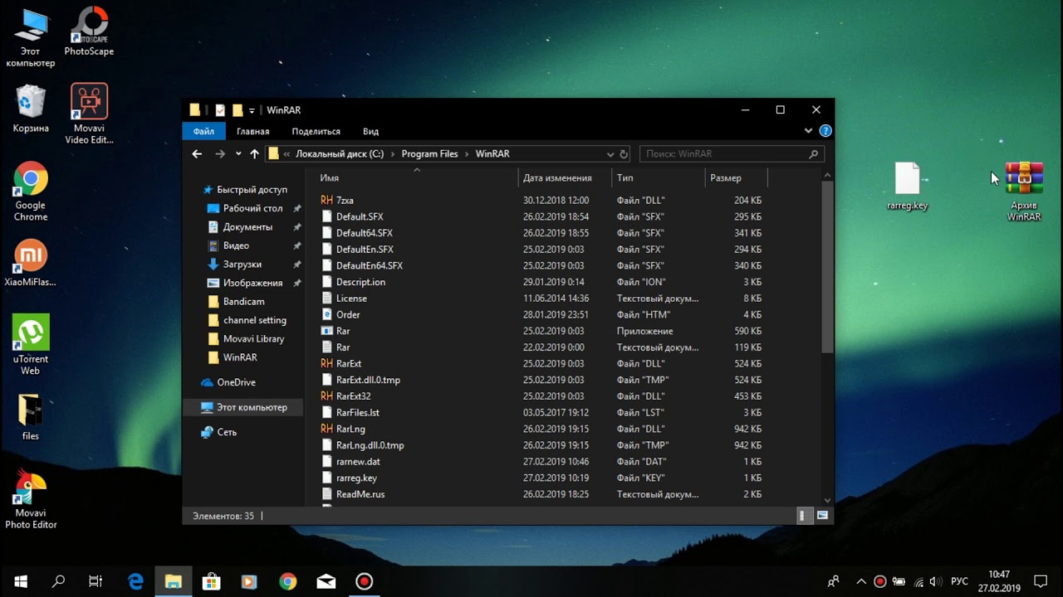
Task: Select Movavi Photo Editor desktop icon
Action: (x=31, y=499)
